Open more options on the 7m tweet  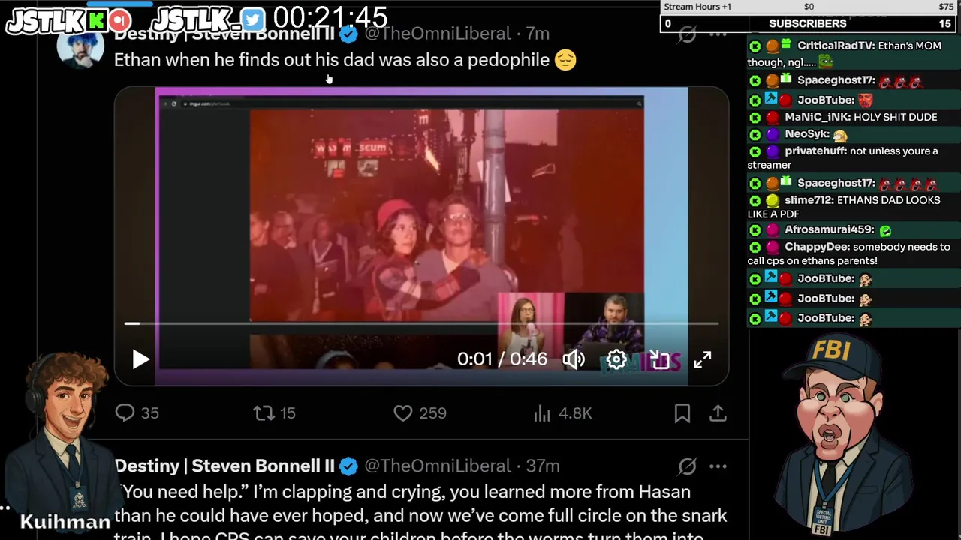click(718, 34)
